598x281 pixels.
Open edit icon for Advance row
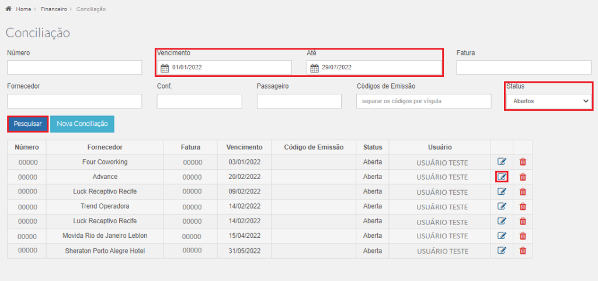pos(502,177)
